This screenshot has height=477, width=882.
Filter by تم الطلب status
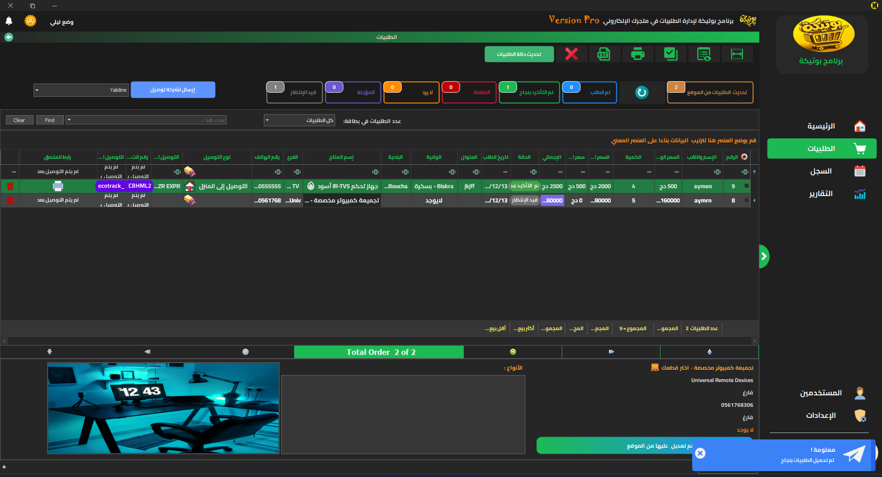(x=589, y=92)
